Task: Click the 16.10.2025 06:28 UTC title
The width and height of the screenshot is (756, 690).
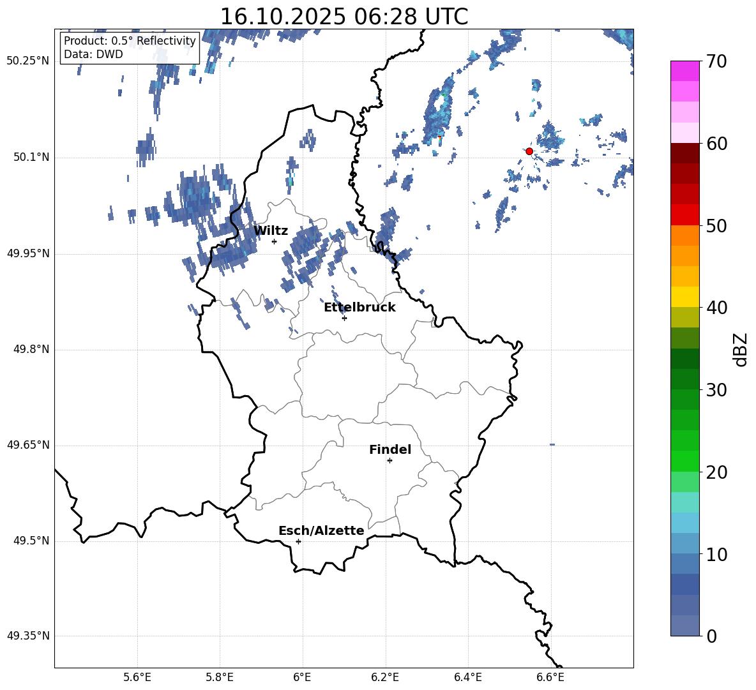Action: tap(344, 17)
